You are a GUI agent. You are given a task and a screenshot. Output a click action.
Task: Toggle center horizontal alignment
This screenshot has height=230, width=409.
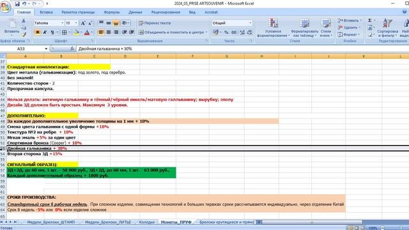109,33
